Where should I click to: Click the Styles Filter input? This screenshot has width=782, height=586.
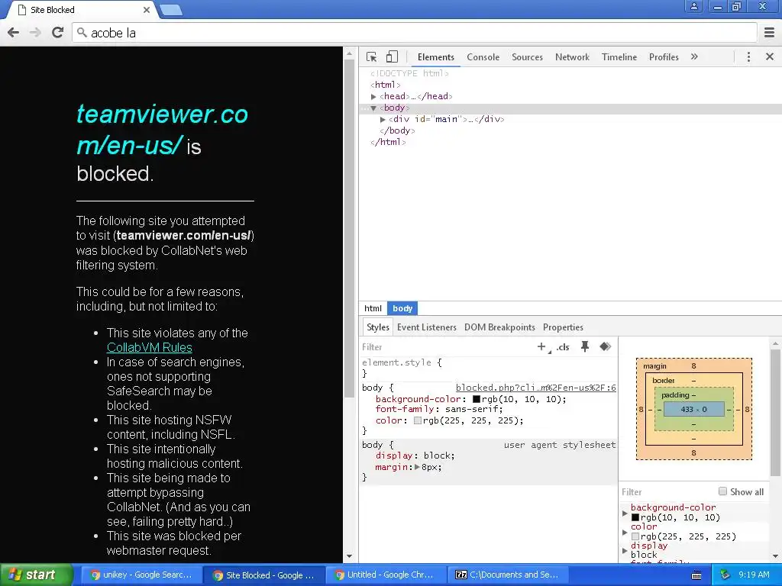(x=446, y=347)
